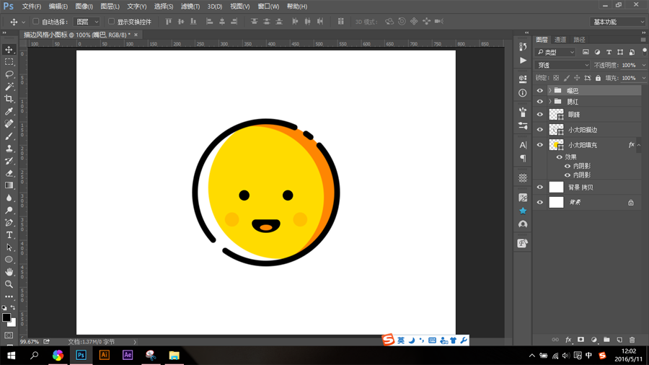Select the Crop tool
649x365 pixels.
pyautogui.click(x=9, y=99)
